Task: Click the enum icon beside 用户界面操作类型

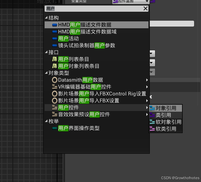Action: (x=55, y=128)
